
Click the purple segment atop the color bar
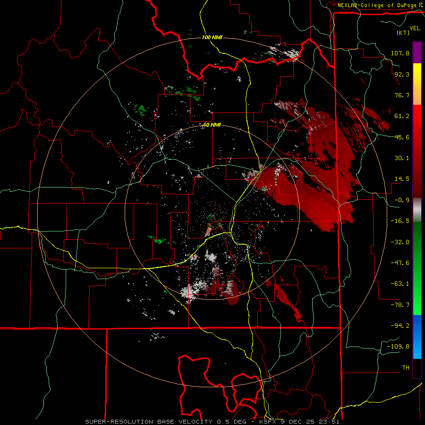[x=417, y=52]
